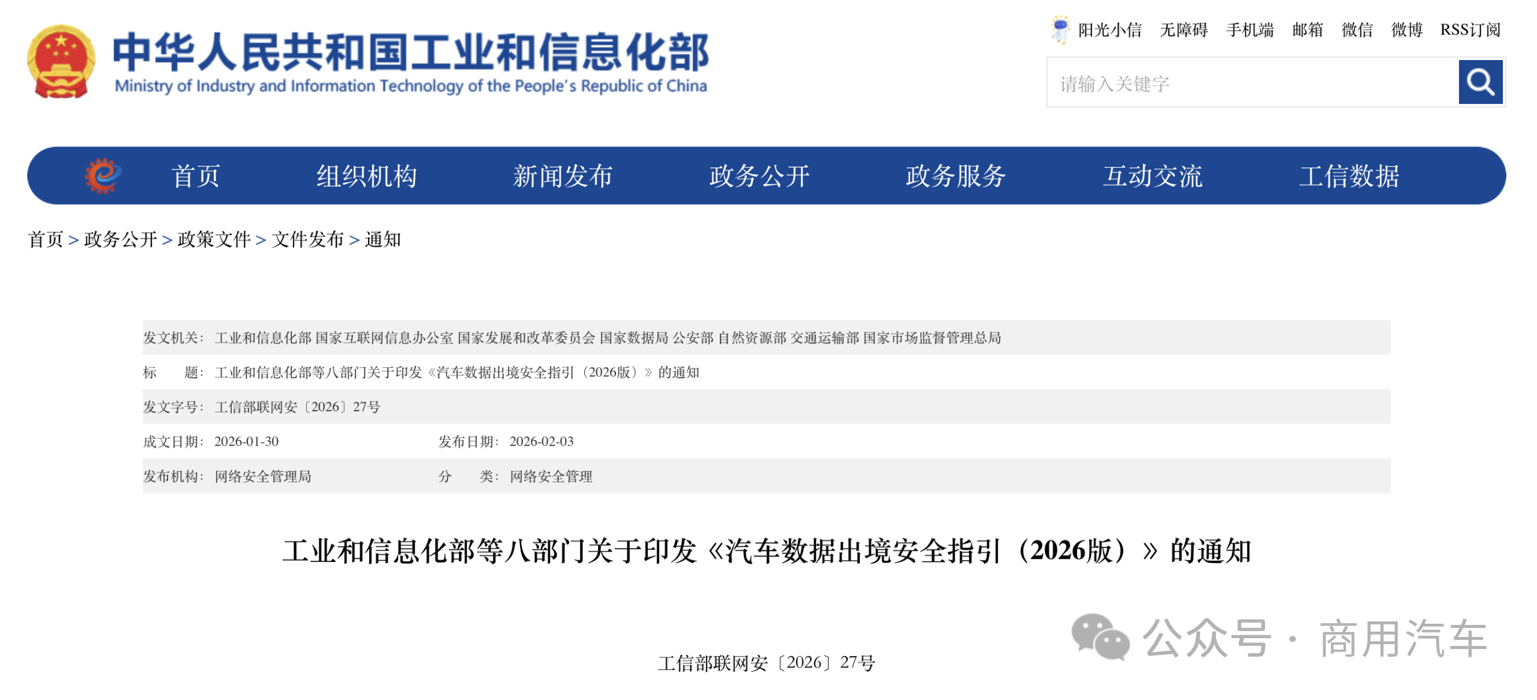Open the 互动交流 navigation menu item
The height and width of the screenshot is (700, 1537).
1152,176
